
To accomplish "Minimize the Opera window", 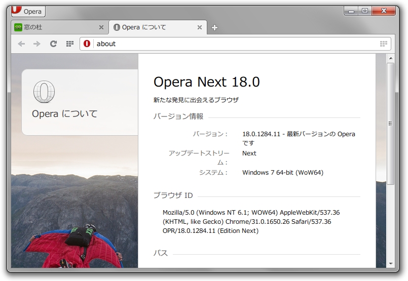I will click(x=351, y=11).
